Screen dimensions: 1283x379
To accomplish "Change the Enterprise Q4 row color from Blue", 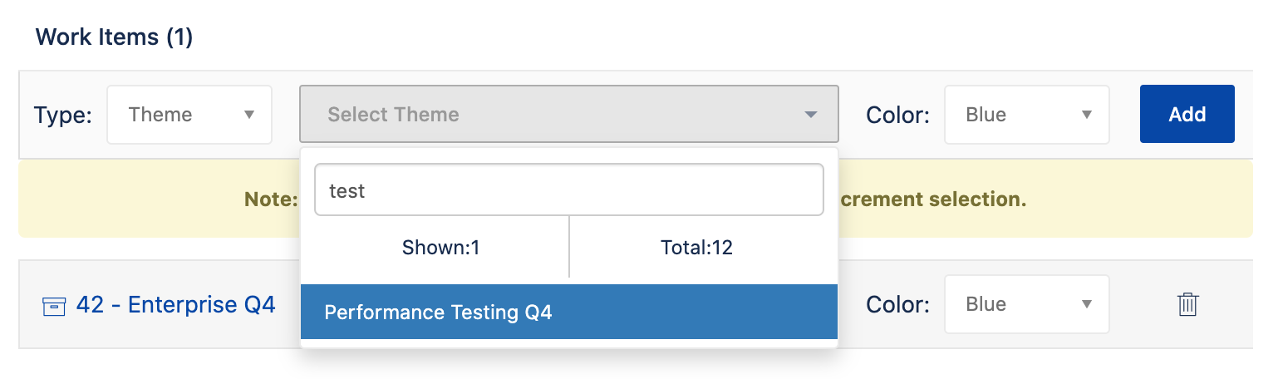I will tap(1027, 304).
